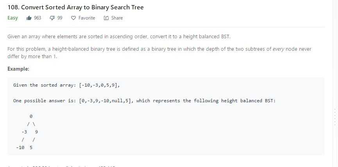Click the 9 node in the tree

click(x=36, y=132)
